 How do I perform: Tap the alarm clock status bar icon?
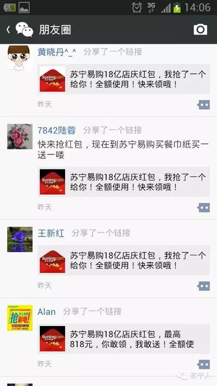pos(137,8)
